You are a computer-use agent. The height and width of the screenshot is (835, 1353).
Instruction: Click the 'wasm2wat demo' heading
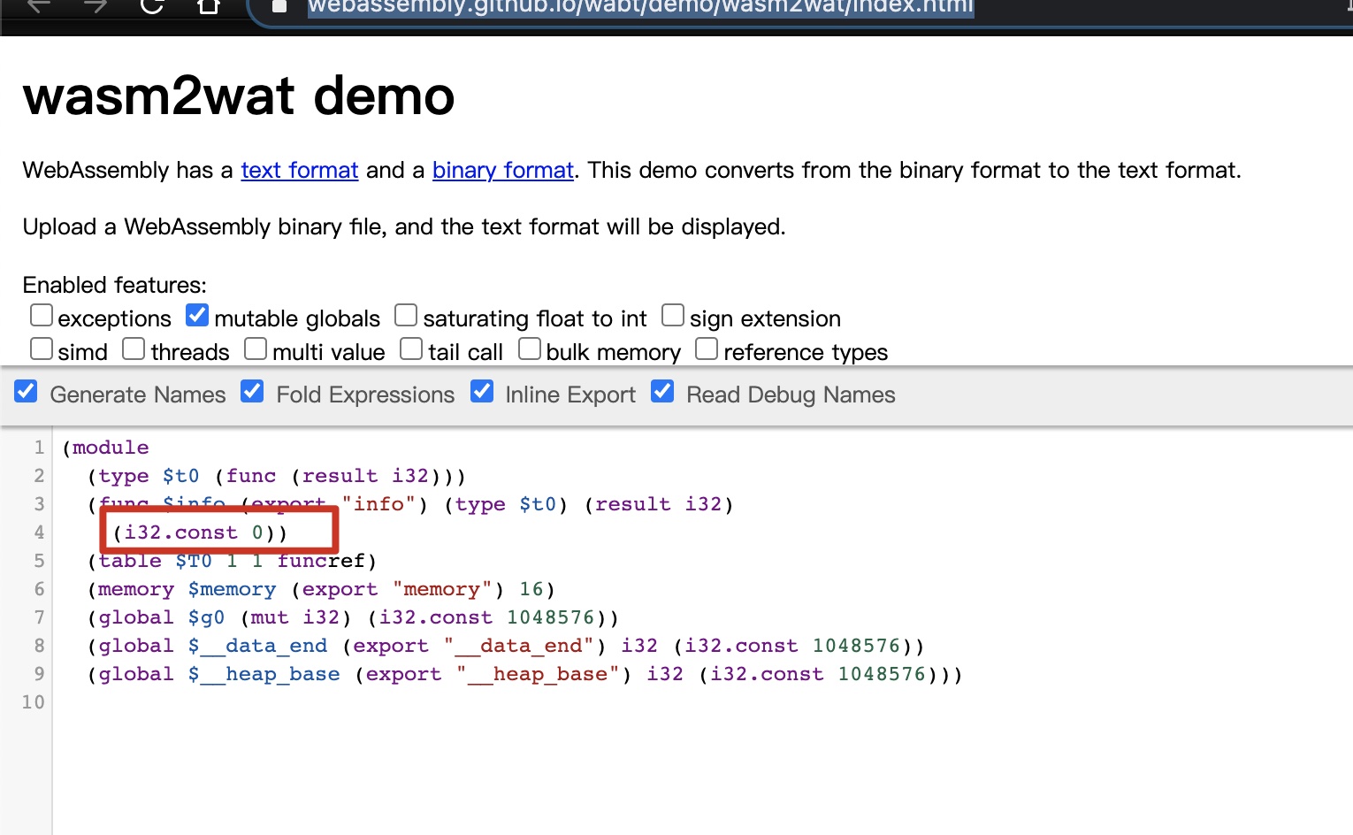point(239,96)
